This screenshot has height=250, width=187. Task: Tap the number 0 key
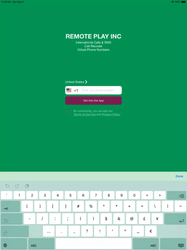(134, 195)
